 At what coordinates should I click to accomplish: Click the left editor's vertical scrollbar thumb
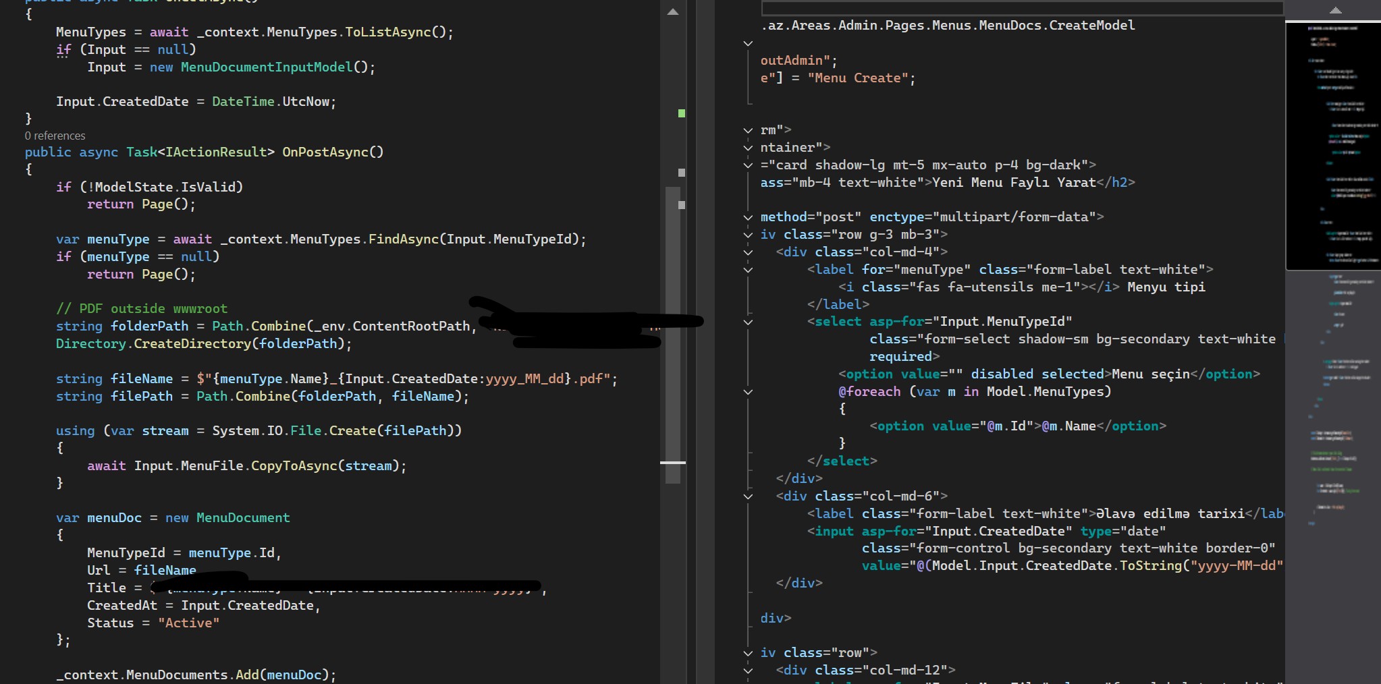click(672, 337)
